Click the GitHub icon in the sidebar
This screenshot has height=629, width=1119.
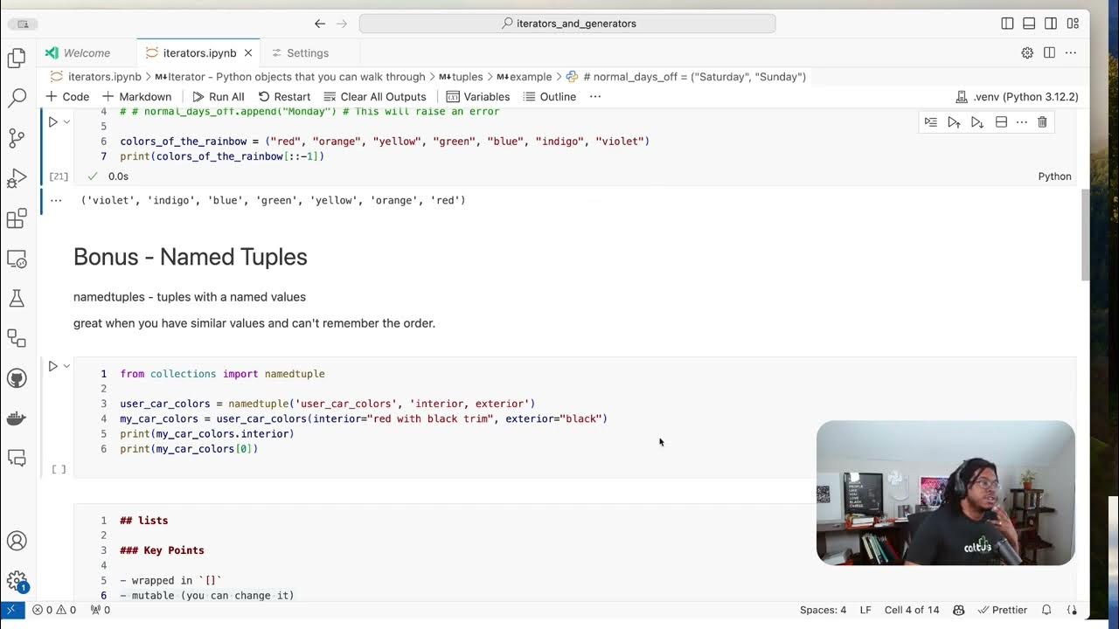coord(17,378)
